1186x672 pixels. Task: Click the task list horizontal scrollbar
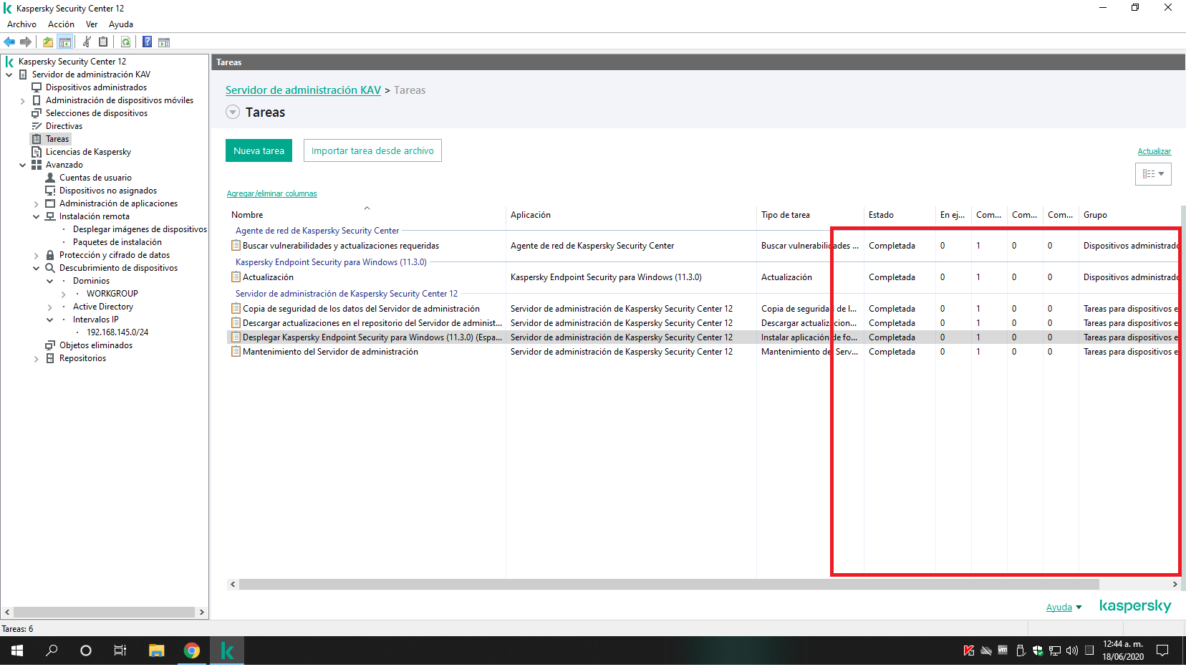coord(668,585)
